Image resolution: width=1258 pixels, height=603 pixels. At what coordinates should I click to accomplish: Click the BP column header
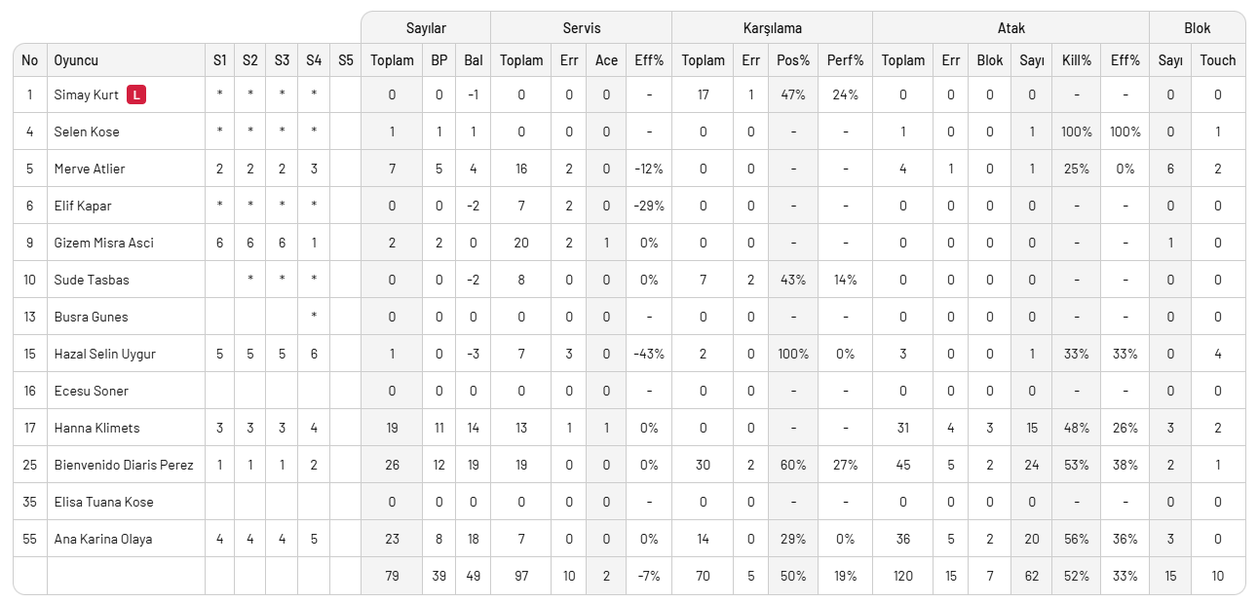tap(439, 60)
